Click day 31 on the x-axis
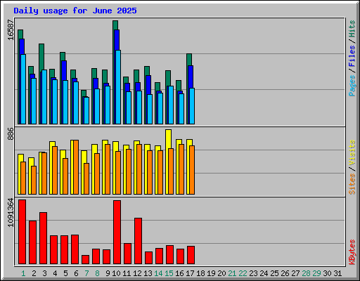This screenshot has width=360, height=281. (337, 273)
